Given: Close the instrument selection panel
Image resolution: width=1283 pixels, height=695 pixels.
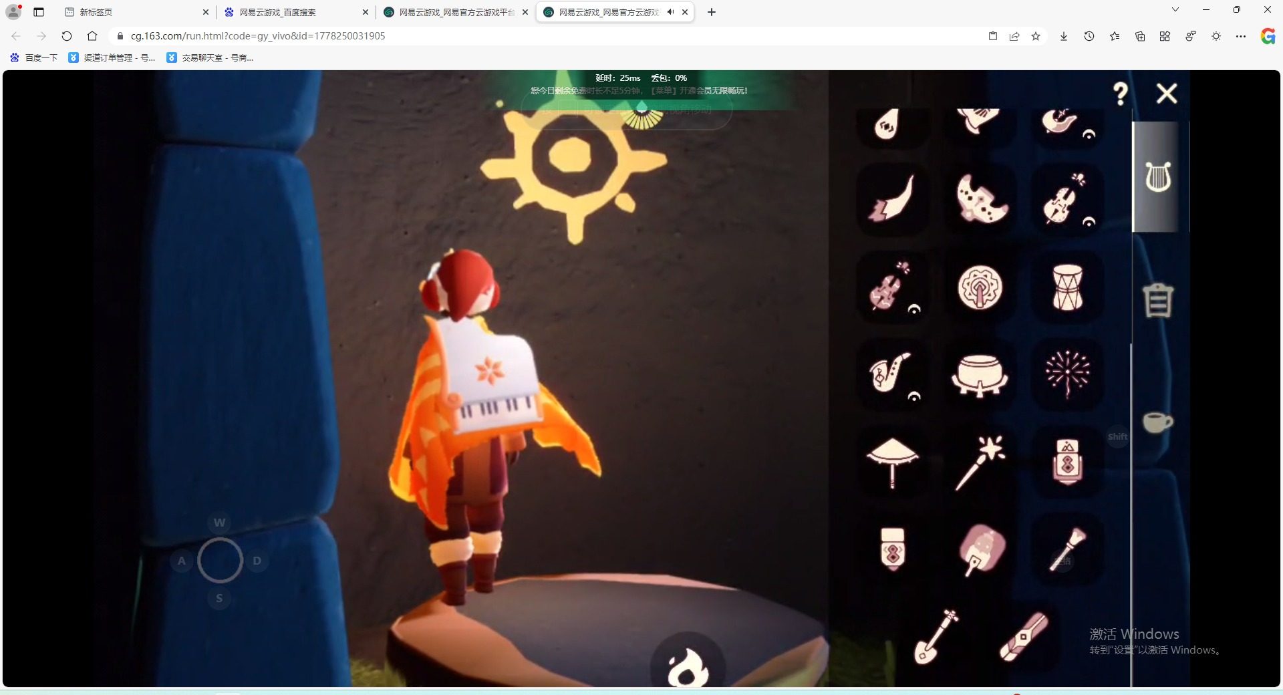Looking at the screenshot, I should point(1167,94).
